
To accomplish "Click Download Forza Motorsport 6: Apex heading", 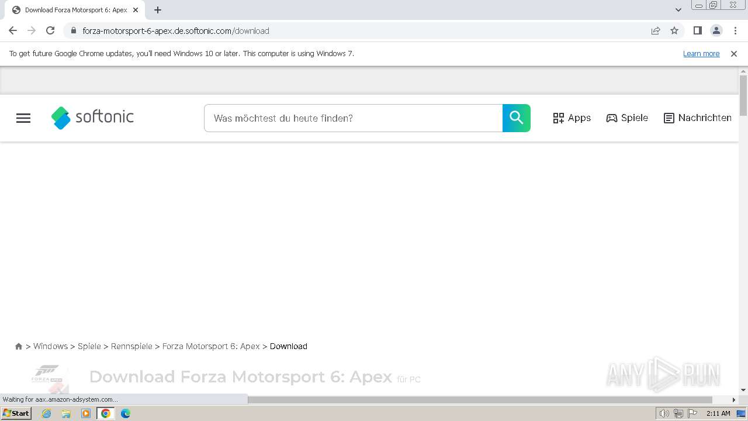I will [x=240, y=377].
